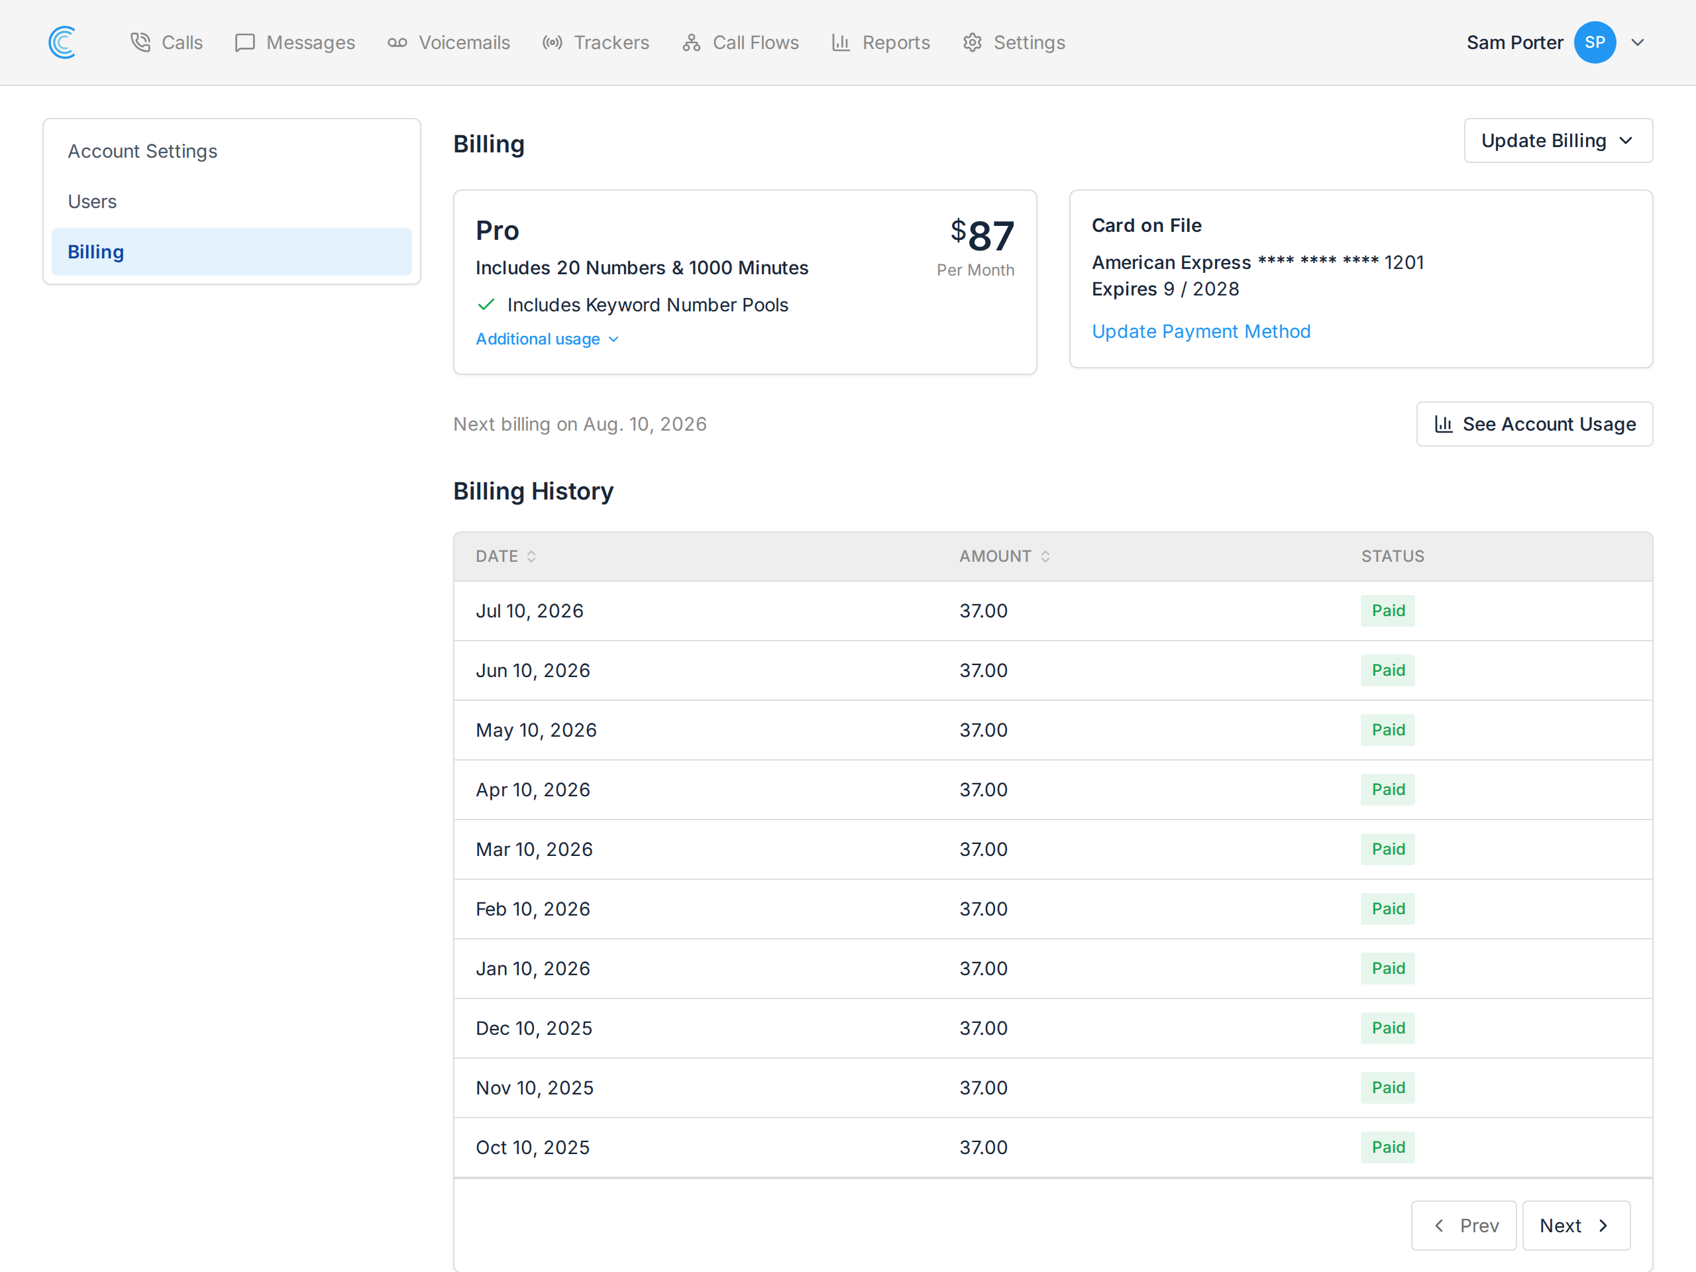Click the SP user avatar
This screenshot has height=1272, width=1696.
click(x=1595, y=42)
